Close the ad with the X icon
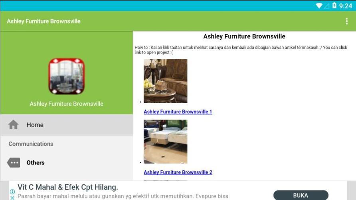The height and width of the screenshot is (200, 356). click(12, 198)
